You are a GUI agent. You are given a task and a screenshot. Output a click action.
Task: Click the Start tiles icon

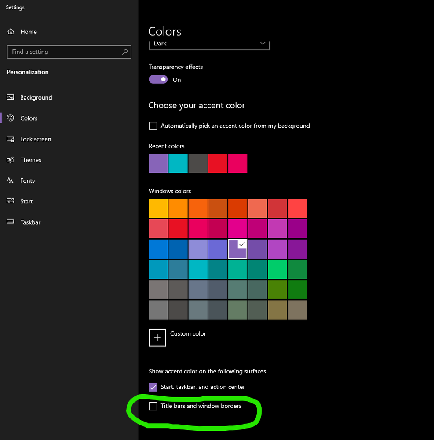11,201
